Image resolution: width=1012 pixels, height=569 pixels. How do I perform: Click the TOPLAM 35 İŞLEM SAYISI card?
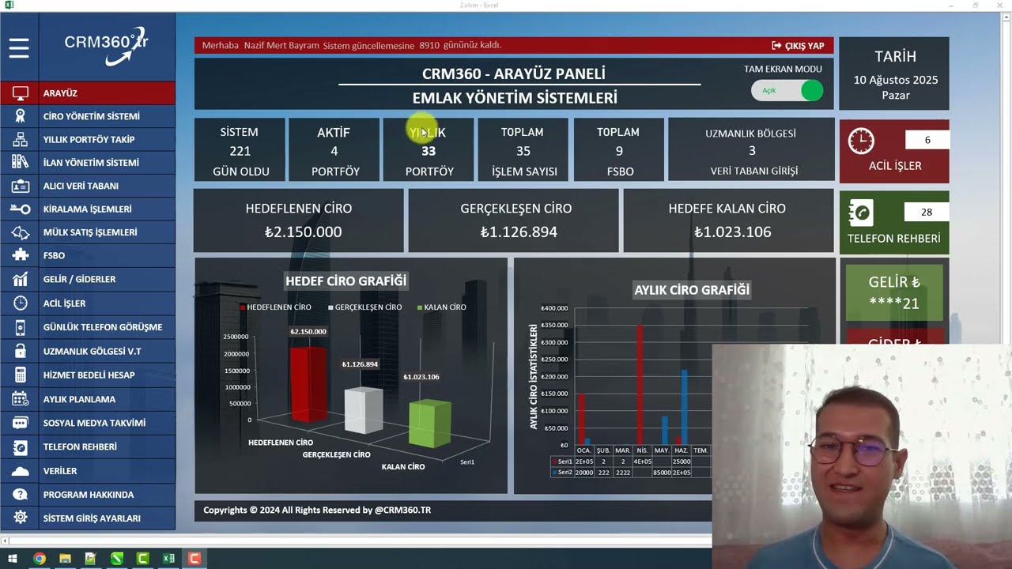(523, 150)
